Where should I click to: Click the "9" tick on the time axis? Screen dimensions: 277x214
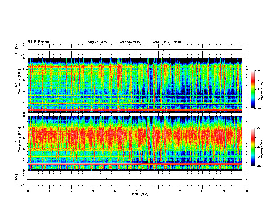pyautogui.click(x=224, y=191)
